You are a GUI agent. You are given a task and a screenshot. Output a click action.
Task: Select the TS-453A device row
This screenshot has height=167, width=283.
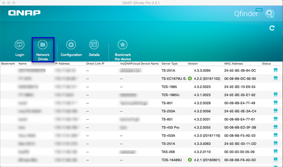[x=141, y=135]
